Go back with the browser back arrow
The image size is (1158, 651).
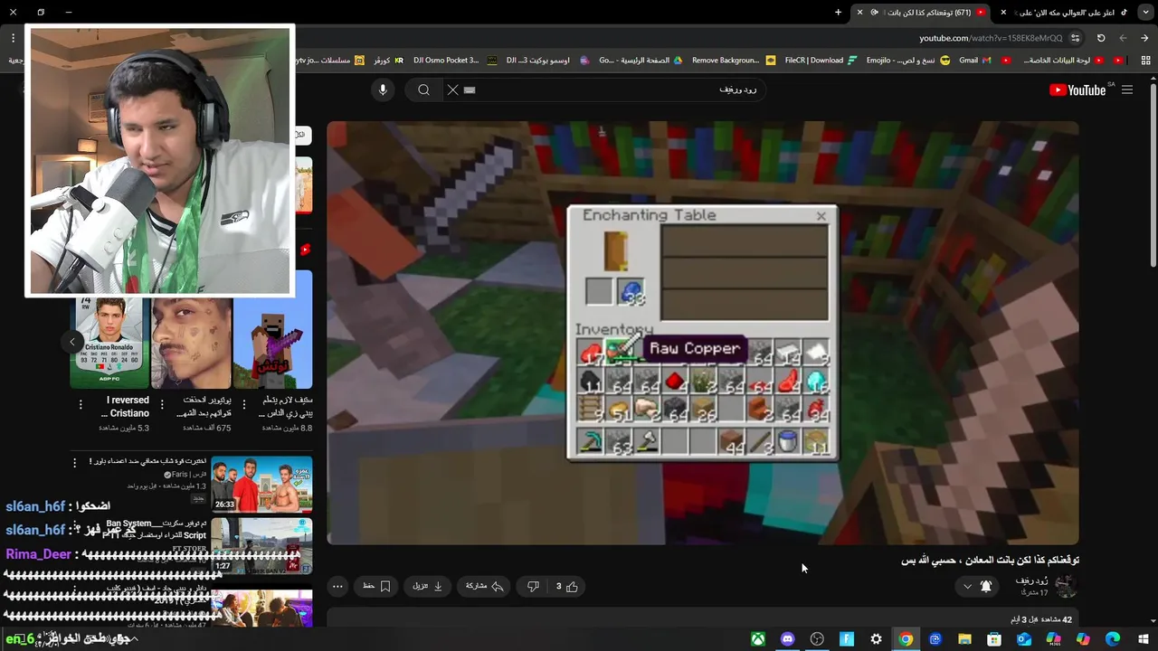(1145, 38)
